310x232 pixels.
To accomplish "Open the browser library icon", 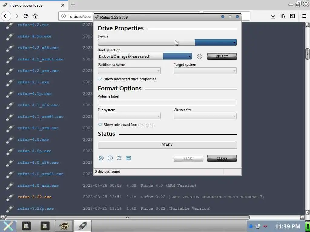I will 283,16.
